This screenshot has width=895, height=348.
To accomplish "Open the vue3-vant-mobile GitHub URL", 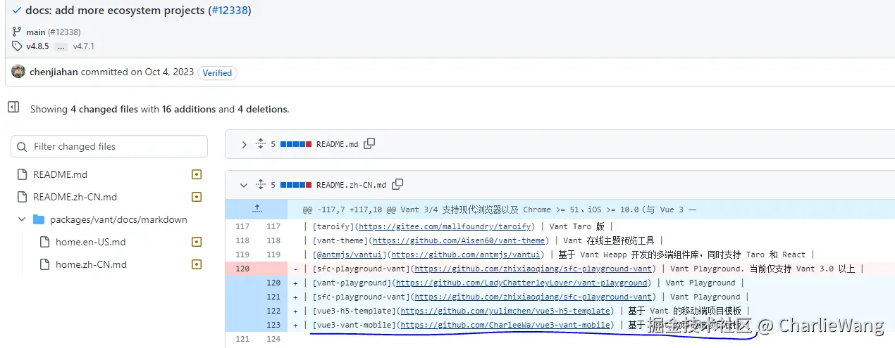I will pos(505,325).
